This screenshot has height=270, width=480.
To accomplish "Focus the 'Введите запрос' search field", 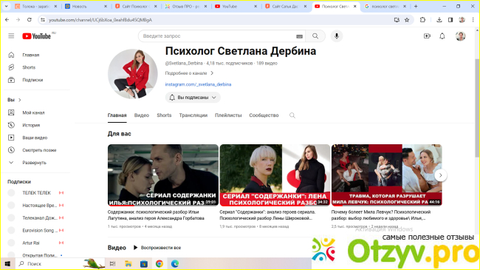I will click(217, 36).
